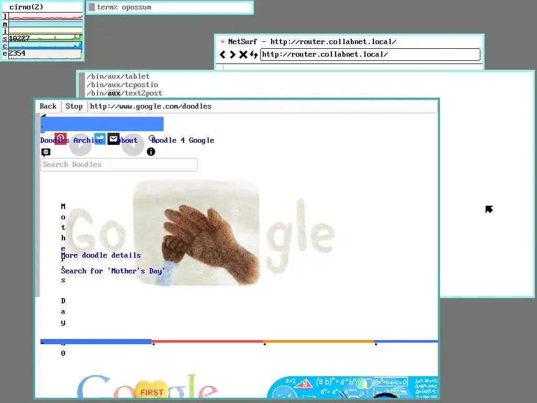Viewport: 537px width, 403px height.
Task: Share the doodle on Pinterest
Action: [61, 139]
